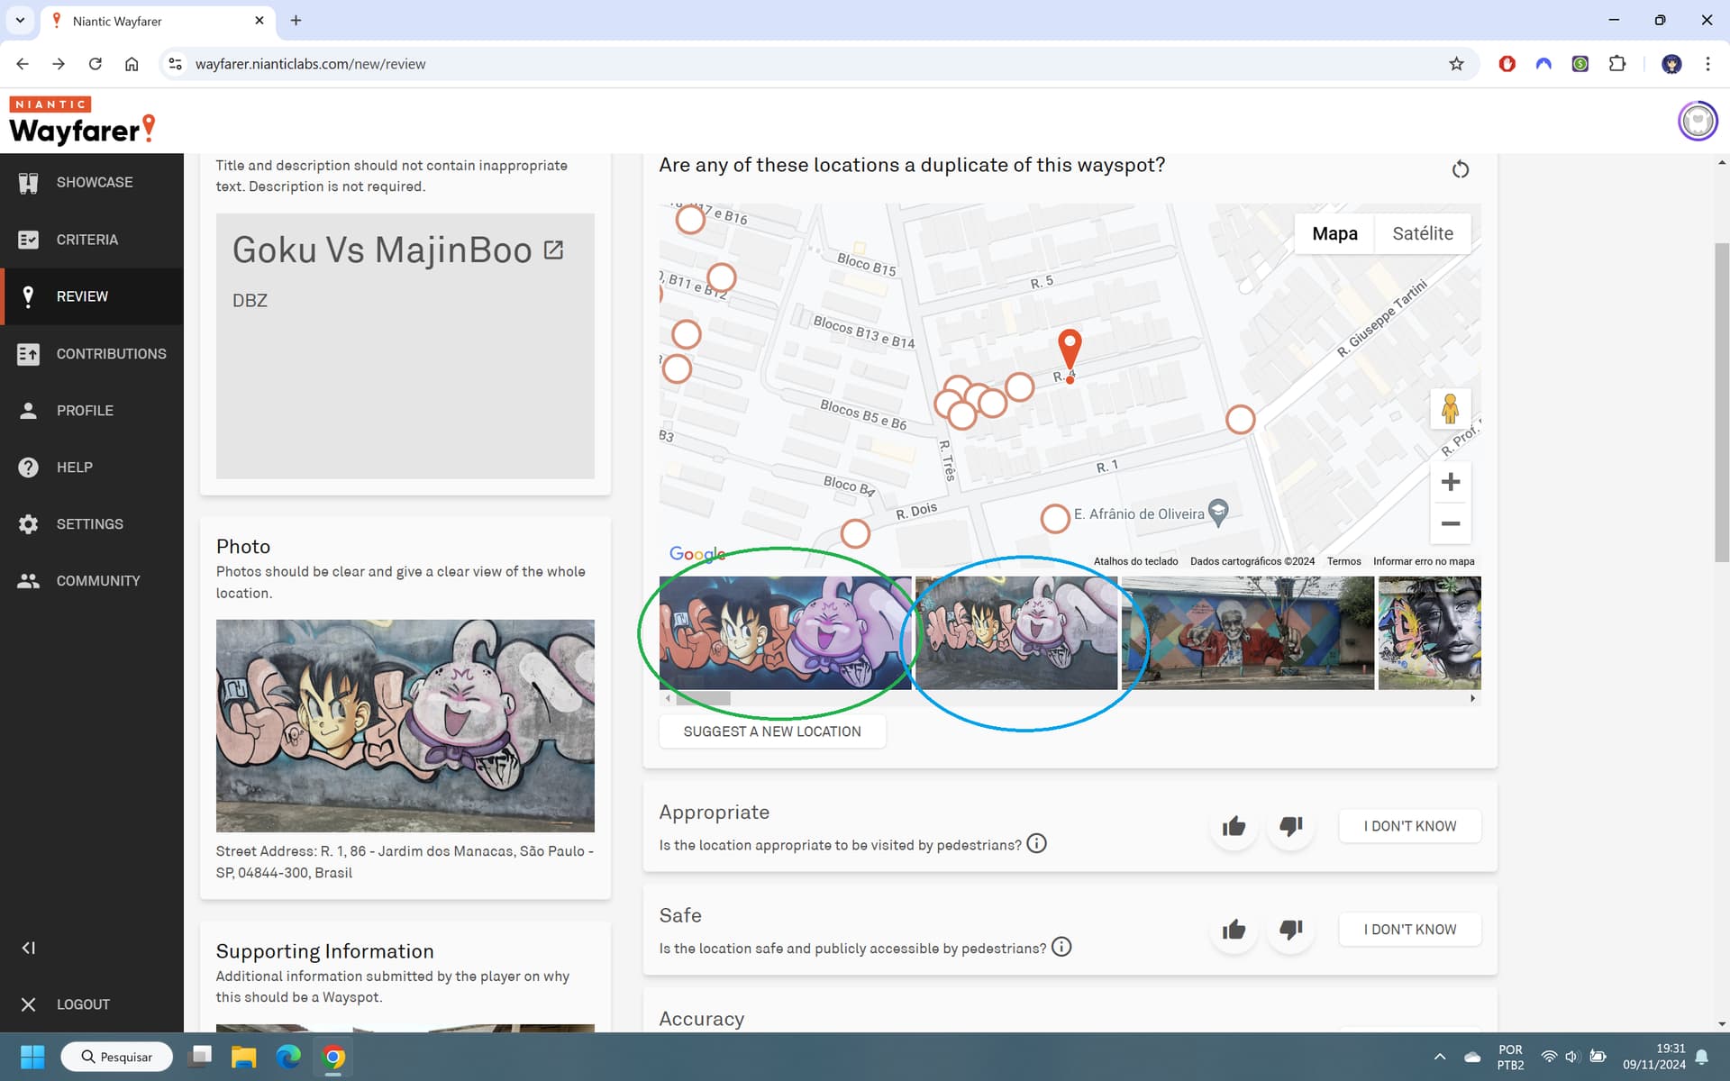
Task: Open the Help section in the sidebar
Action: coord(92,467)
